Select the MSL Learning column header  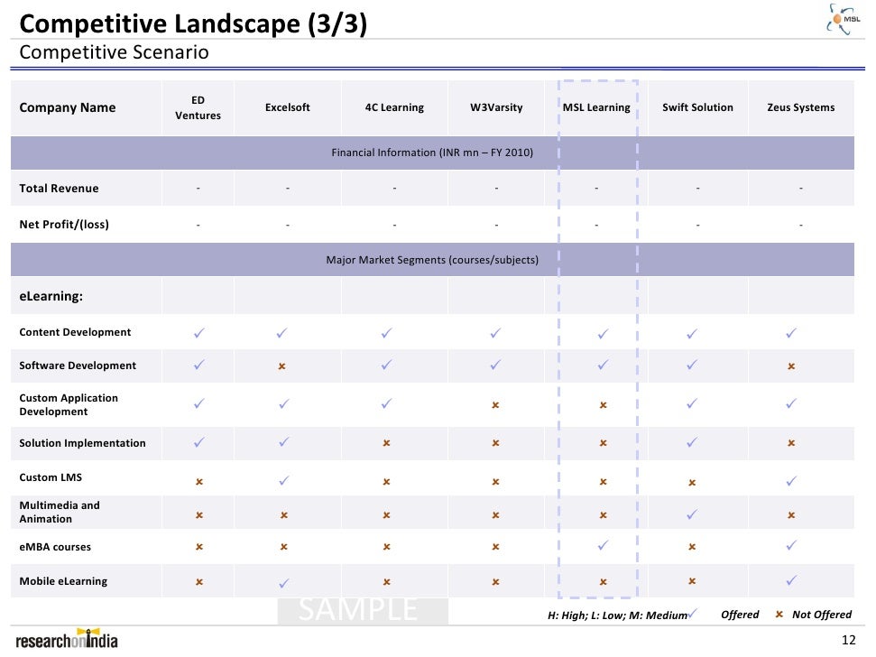tap(596, 107)
